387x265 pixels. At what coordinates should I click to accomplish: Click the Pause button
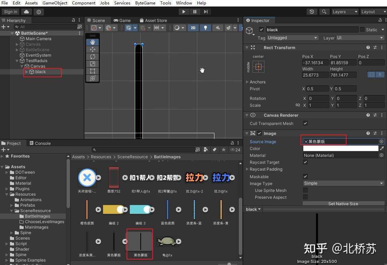pos(195,12)
